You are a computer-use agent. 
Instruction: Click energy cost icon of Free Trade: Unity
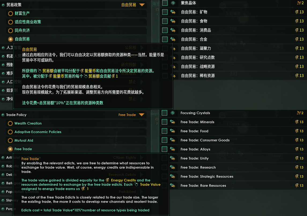297,158
